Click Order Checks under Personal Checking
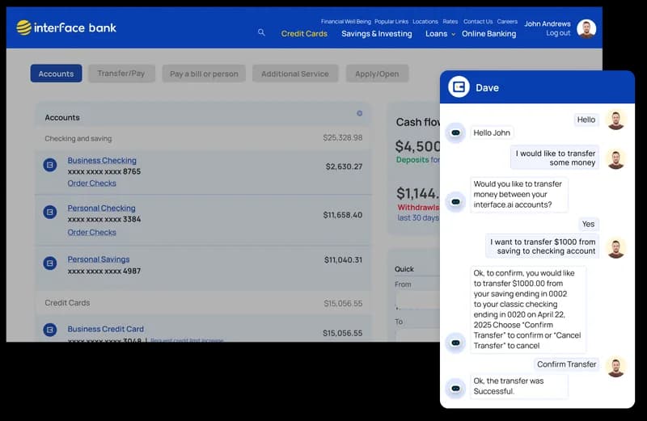 [91, 232]
